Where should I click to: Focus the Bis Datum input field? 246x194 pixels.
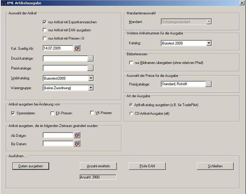[x=58, y=143]
